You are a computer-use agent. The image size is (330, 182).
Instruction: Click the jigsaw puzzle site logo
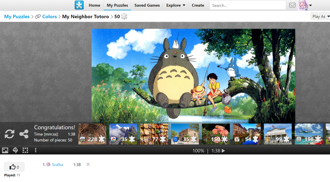coord(79,5)
